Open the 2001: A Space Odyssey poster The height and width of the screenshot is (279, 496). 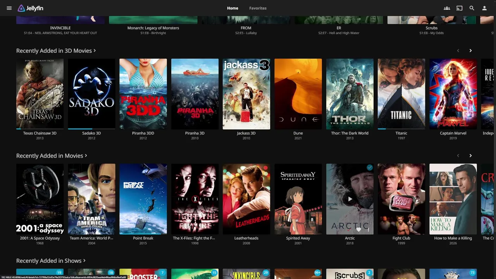[40, 199]
